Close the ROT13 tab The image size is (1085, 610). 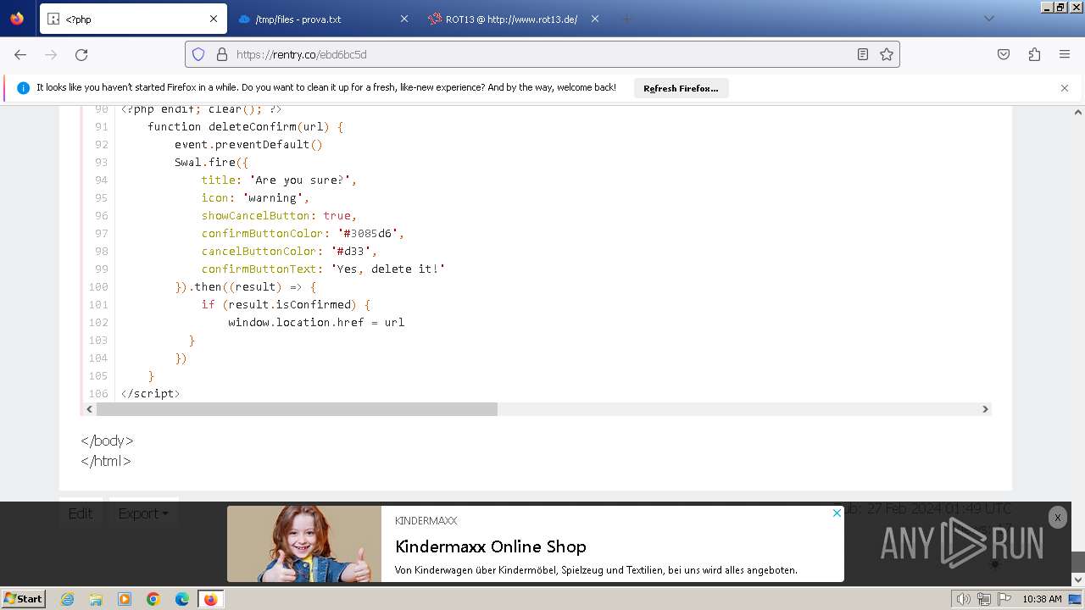pyautogui.click(x=595, y=19)
